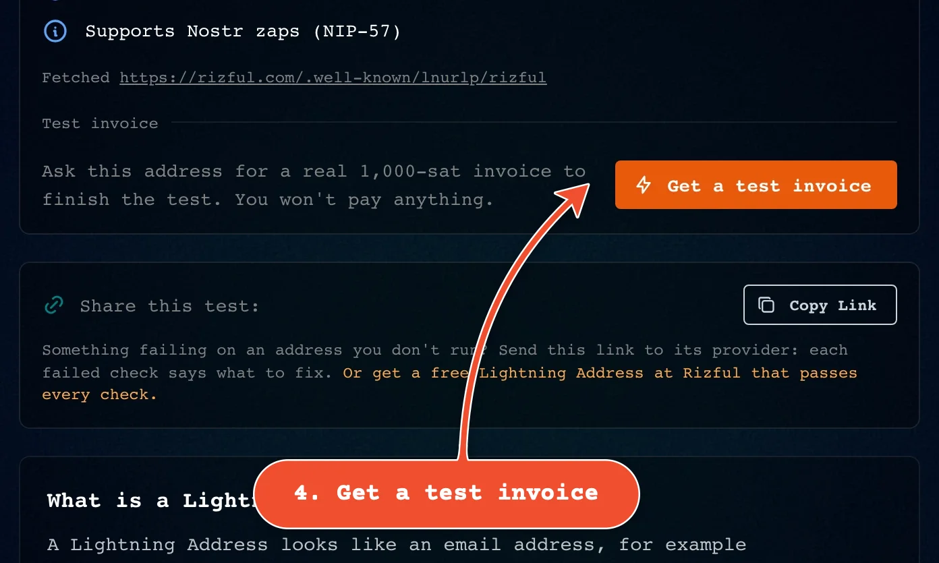Image resolution: width=939 pixels, height=563 pixels.
Task: Click the A Lightning Address looks like an email text
Action: pos(397,545)
